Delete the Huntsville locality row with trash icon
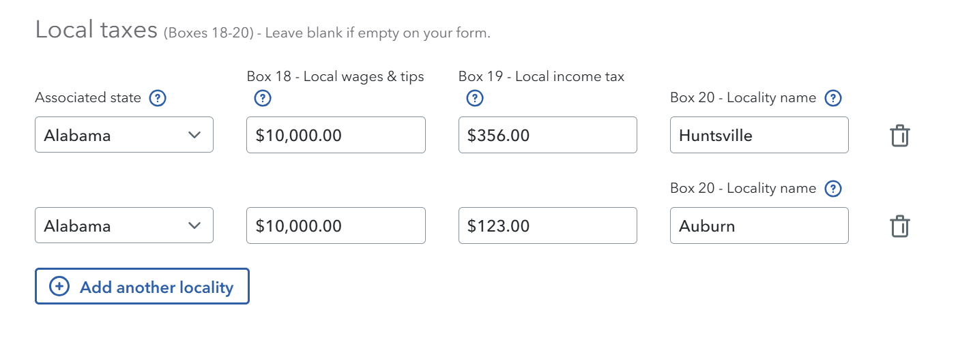958x344 pixels. 900,136
